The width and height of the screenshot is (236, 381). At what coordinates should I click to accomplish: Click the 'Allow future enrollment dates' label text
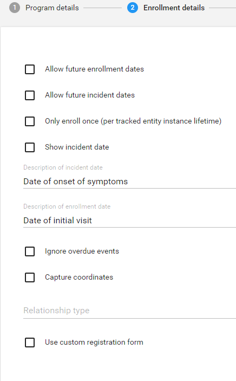[94, 69]
